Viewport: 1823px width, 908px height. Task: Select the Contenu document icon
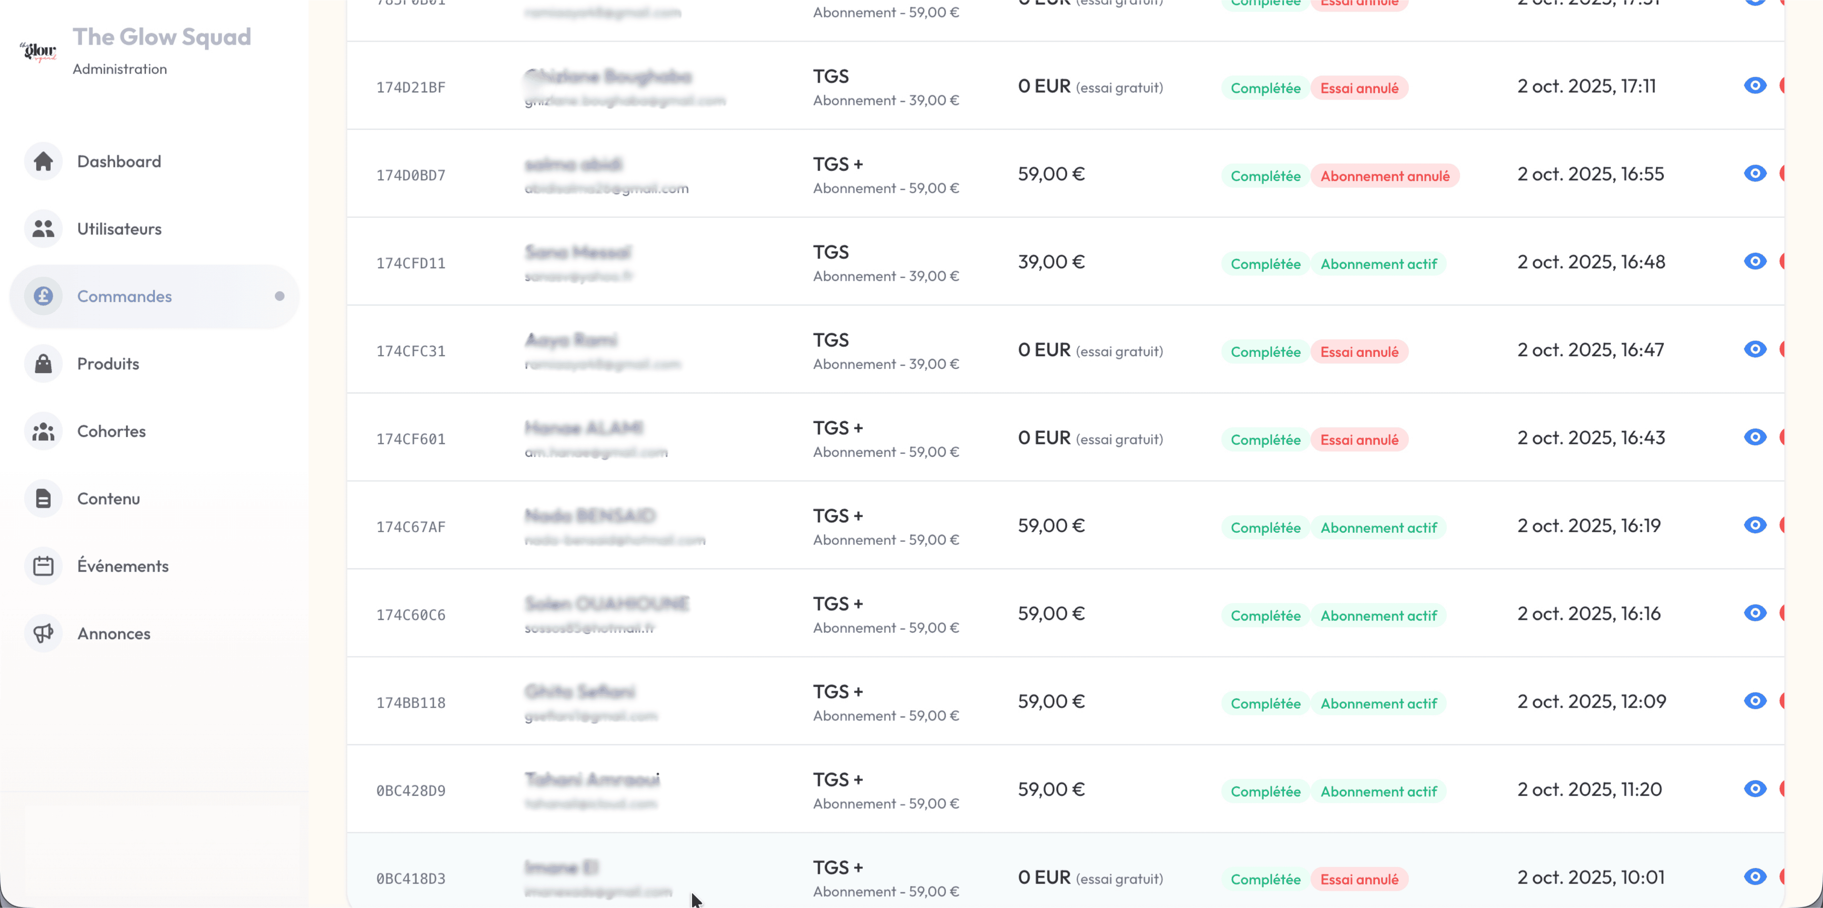tap(42, 499)
